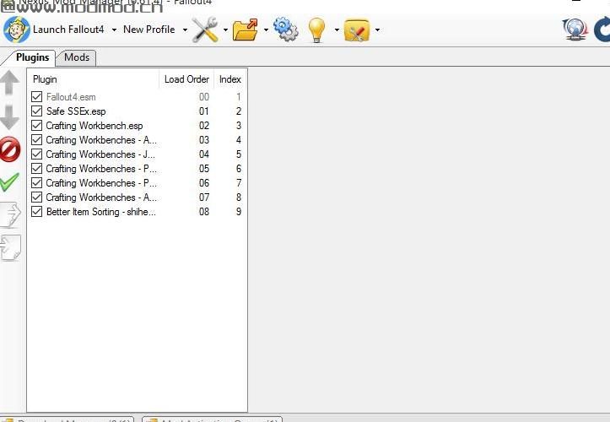Open settings with the blue gear icon
This screenshot has height=422, width=610.
[286, 30]
